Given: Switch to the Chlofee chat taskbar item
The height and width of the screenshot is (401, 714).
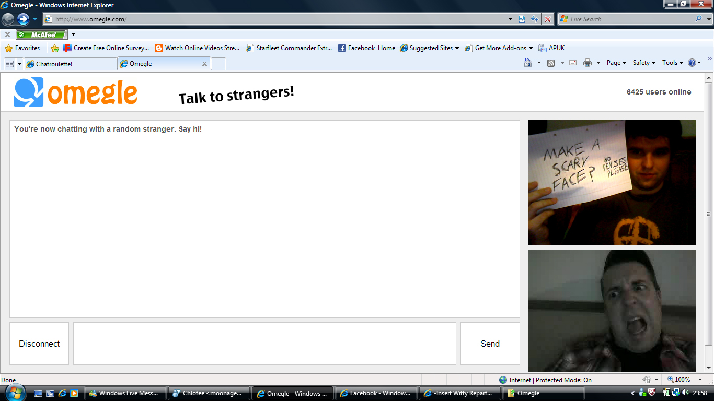Looking at the screenshot, I should click(x=209, y=393).
